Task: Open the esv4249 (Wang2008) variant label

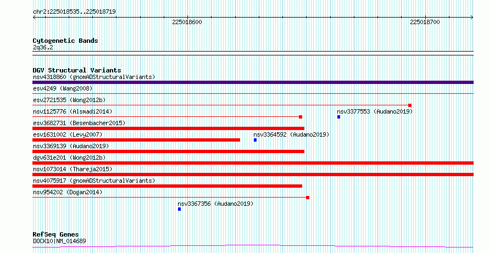Action: [x=63, y=88]
